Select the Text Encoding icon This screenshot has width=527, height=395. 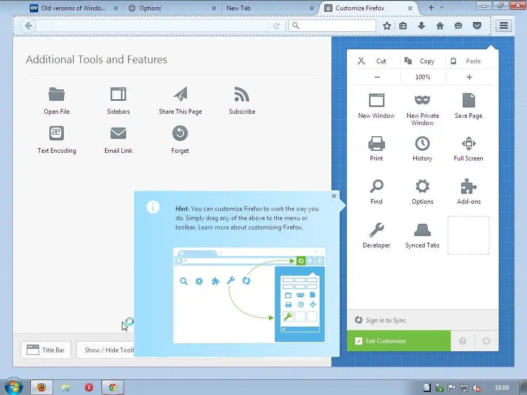[x=57, y=133]
